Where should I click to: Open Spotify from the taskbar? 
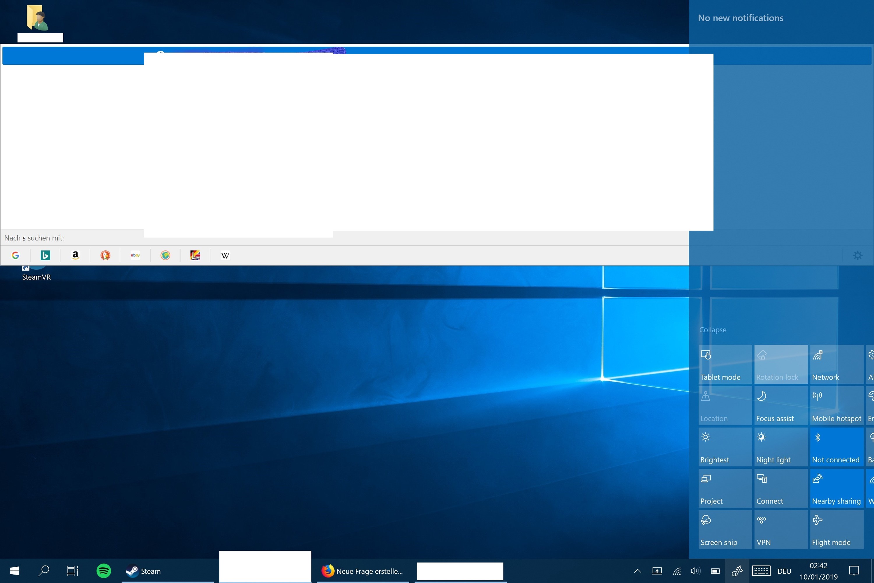click(x=104, y=571)
